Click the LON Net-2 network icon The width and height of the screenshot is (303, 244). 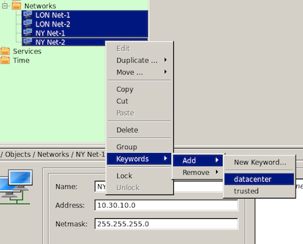[x=28, y=24]
